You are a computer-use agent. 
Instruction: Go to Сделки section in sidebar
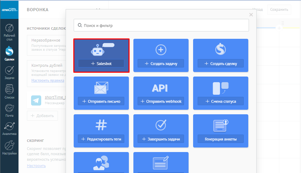click(x=9, y=54)
